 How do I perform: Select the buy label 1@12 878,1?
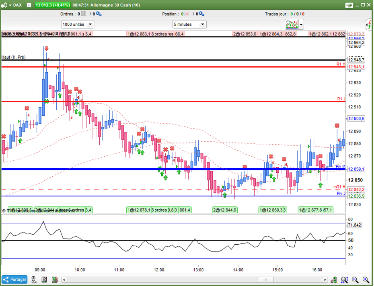(139, 210)
